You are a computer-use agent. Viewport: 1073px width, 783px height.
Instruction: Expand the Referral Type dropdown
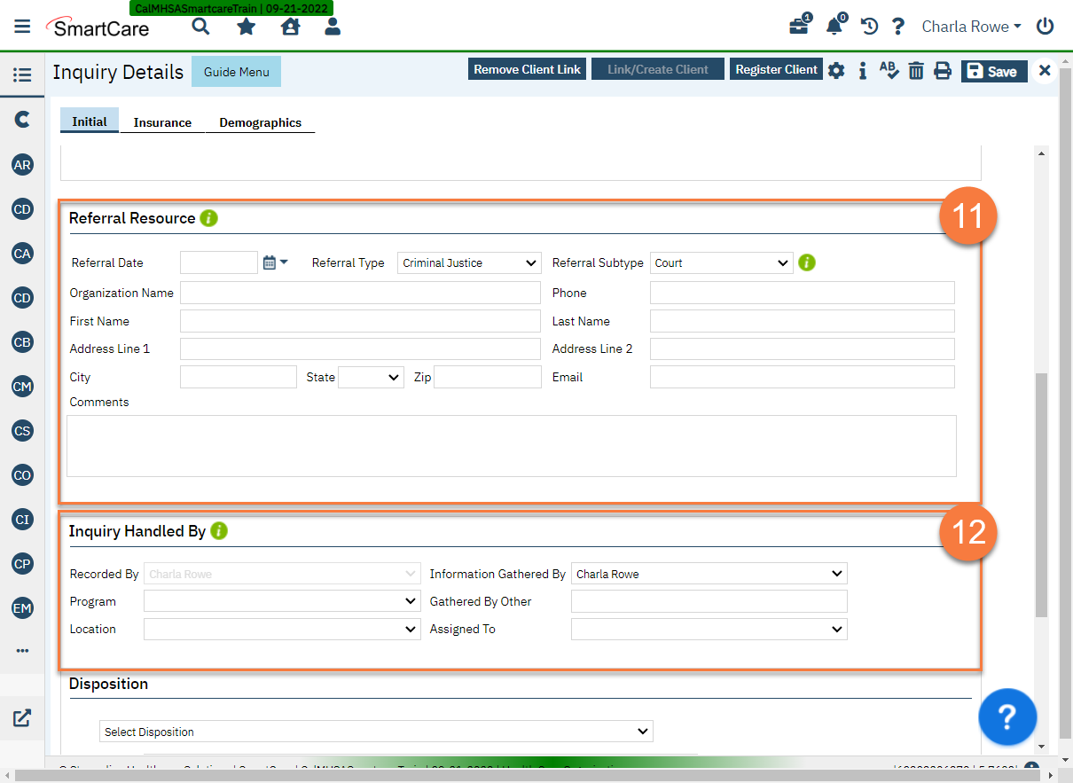pyautogui.click(x=468, y=263)
